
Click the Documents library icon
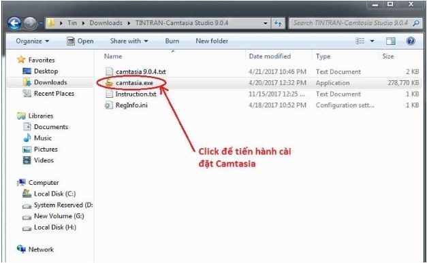[27, 127]
